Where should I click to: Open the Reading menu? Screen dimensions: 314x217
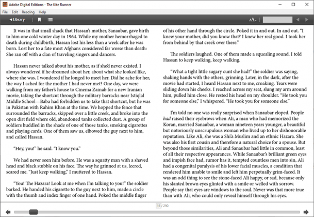tap(28, 11)
